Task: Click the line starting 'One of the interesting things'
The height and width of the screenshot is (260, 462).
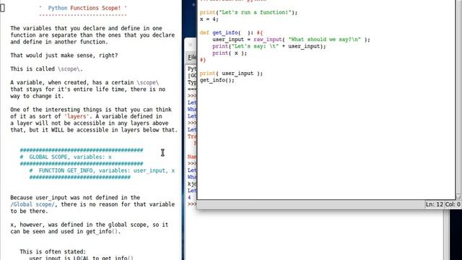Action: point(91,110)
